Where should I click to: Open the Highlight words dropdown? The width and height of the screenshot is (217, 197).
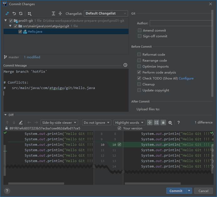[129, 123]
